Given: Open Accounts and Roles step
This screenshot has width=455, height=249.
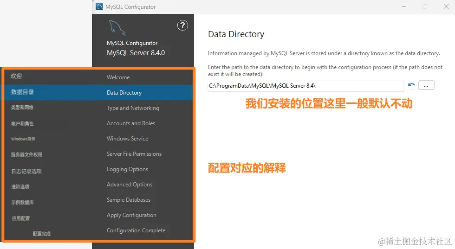Looking at the screenshot, I should pyautogui.click(x=131, y=123).
